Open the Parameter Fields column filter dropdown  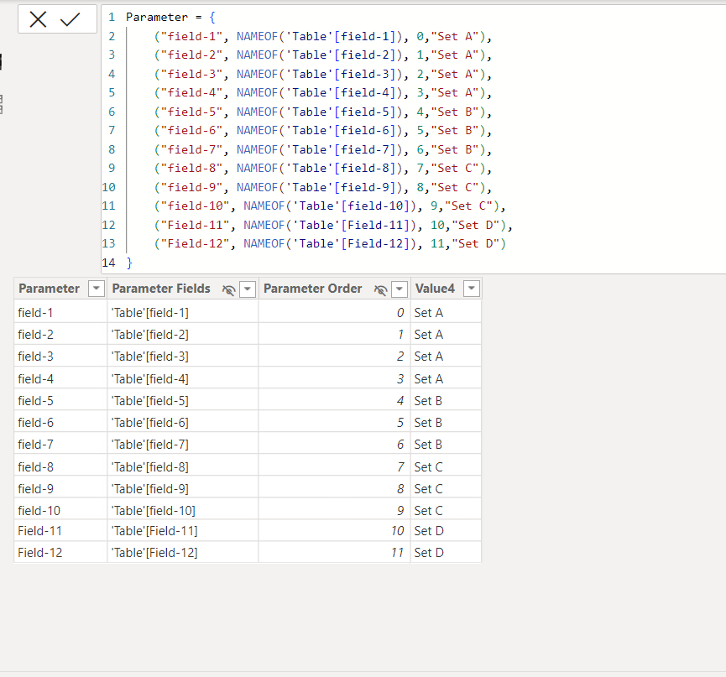[x=248, y=289]
